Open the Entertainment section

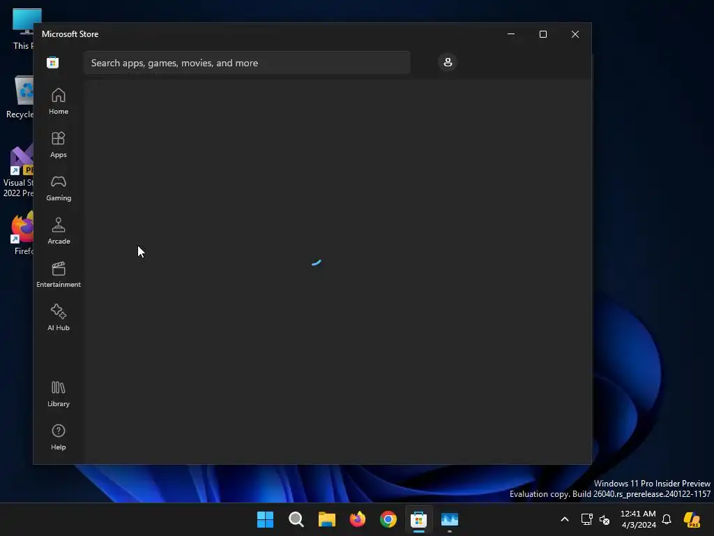(59, 274)
